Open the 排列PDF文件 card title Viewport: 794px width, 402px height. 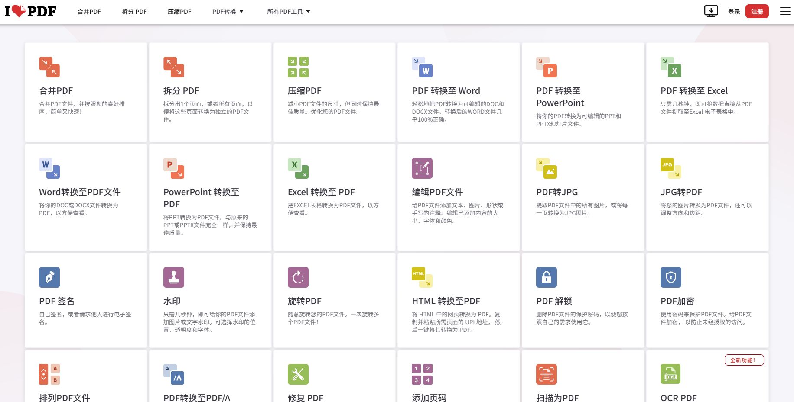pos(65,398)
